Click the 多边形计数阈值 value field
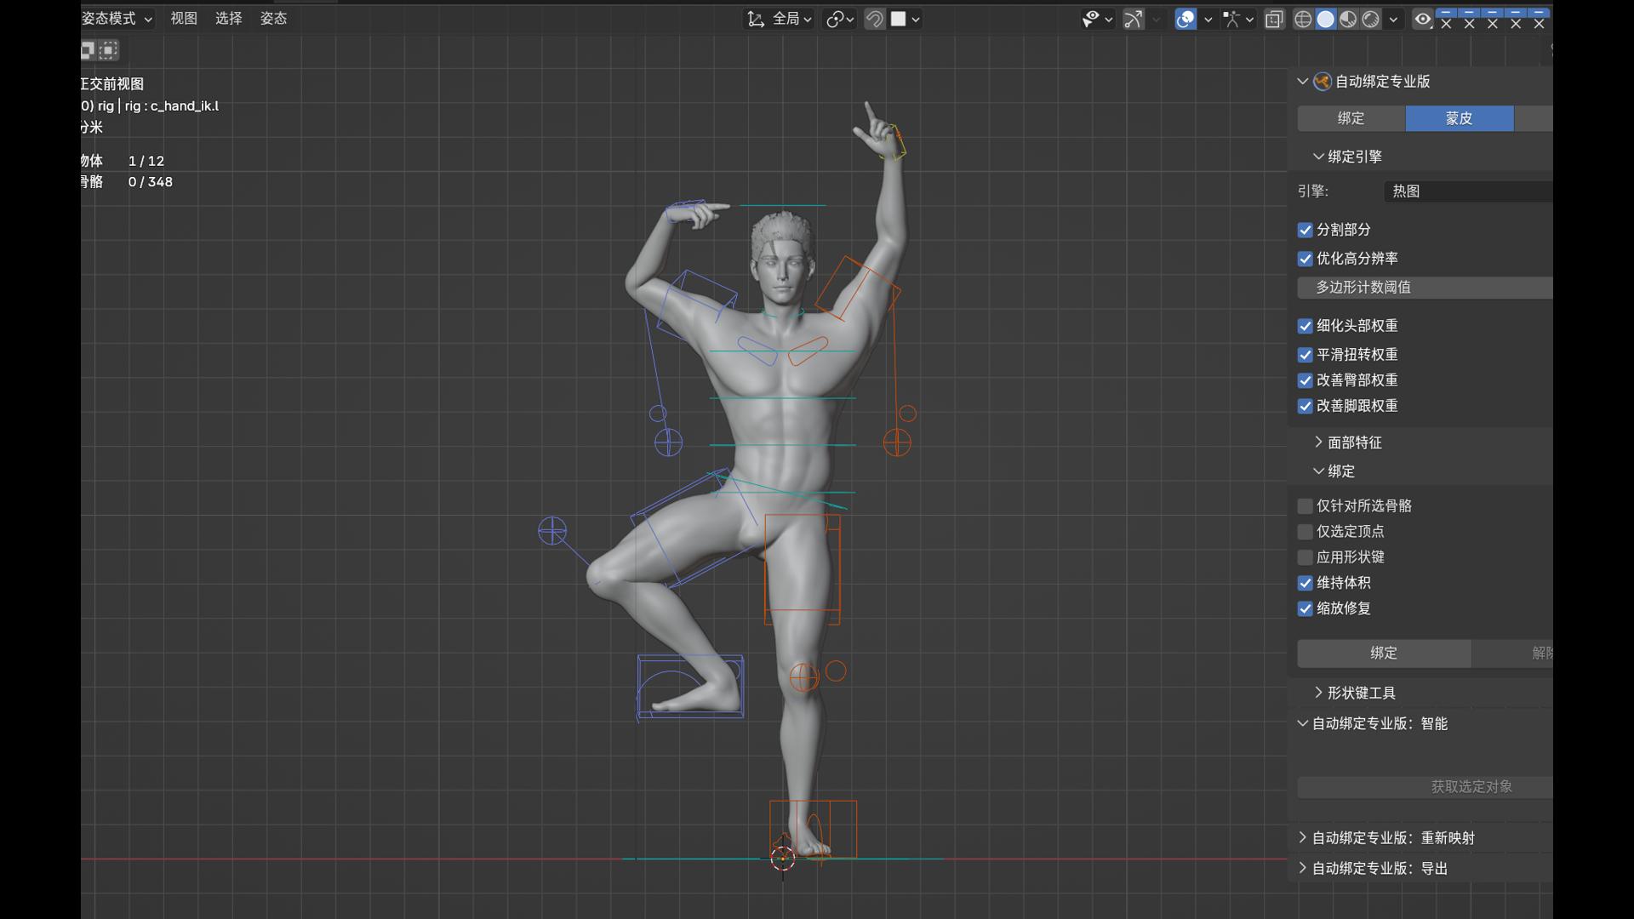The width and height of the screenshot is (1634, 919). (1425, 288)
